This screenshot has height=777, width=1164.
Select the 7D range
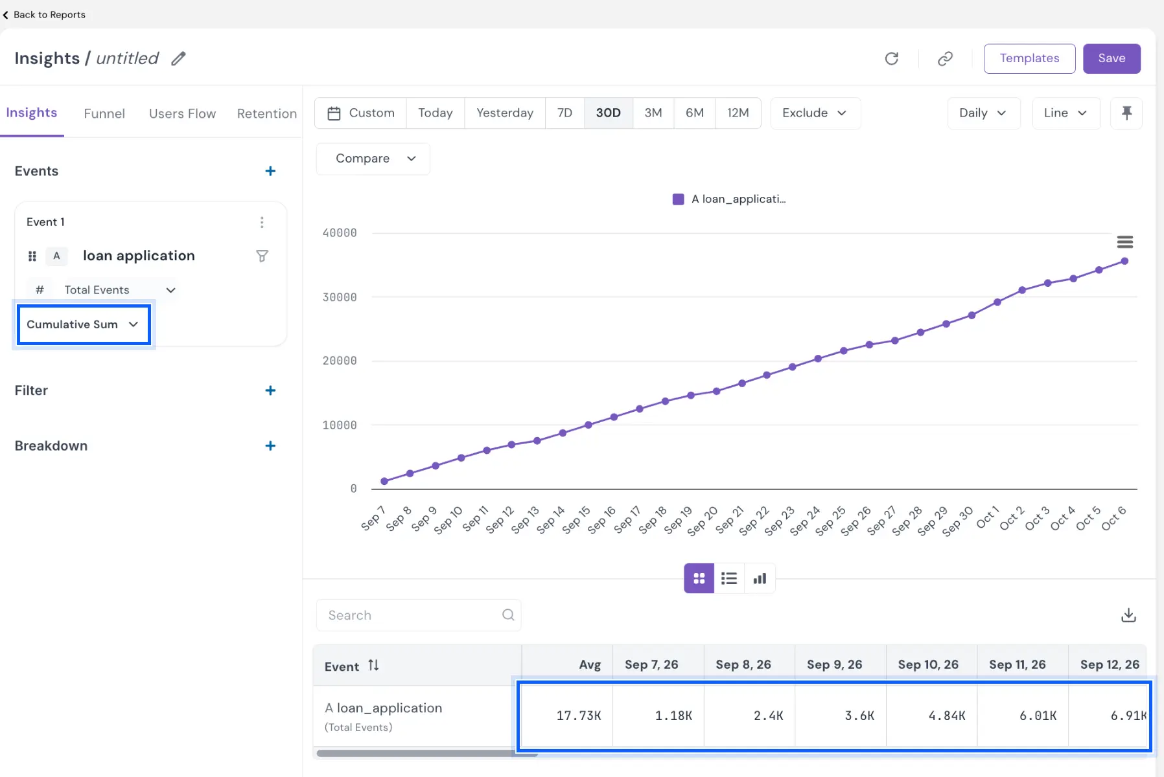(565, 113)
